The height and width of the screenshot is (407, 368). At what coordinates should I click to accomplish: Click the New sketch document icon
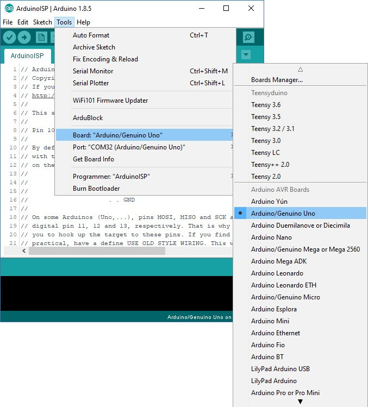point(41,37)
